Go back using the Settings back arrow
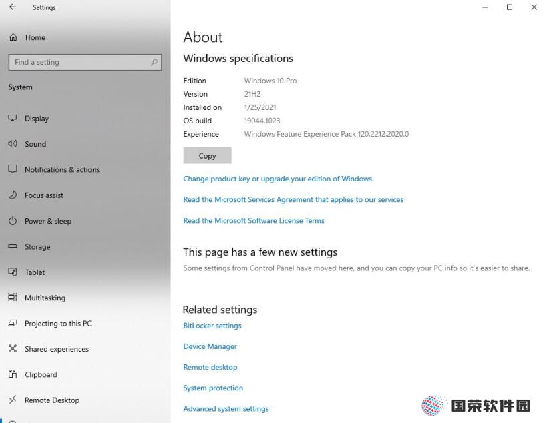This screenshot has width=543, height=423. pyautogui.click(x=13, y=7)
